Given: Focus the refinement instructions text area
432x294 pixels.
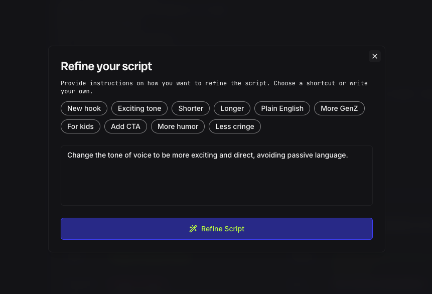Looking at the screenshot, I should pyautogui.click(x=217, y=176).
